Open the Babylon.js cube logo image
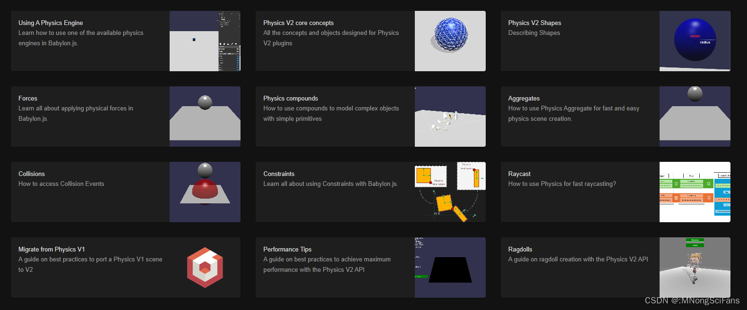 coord(205,268)
